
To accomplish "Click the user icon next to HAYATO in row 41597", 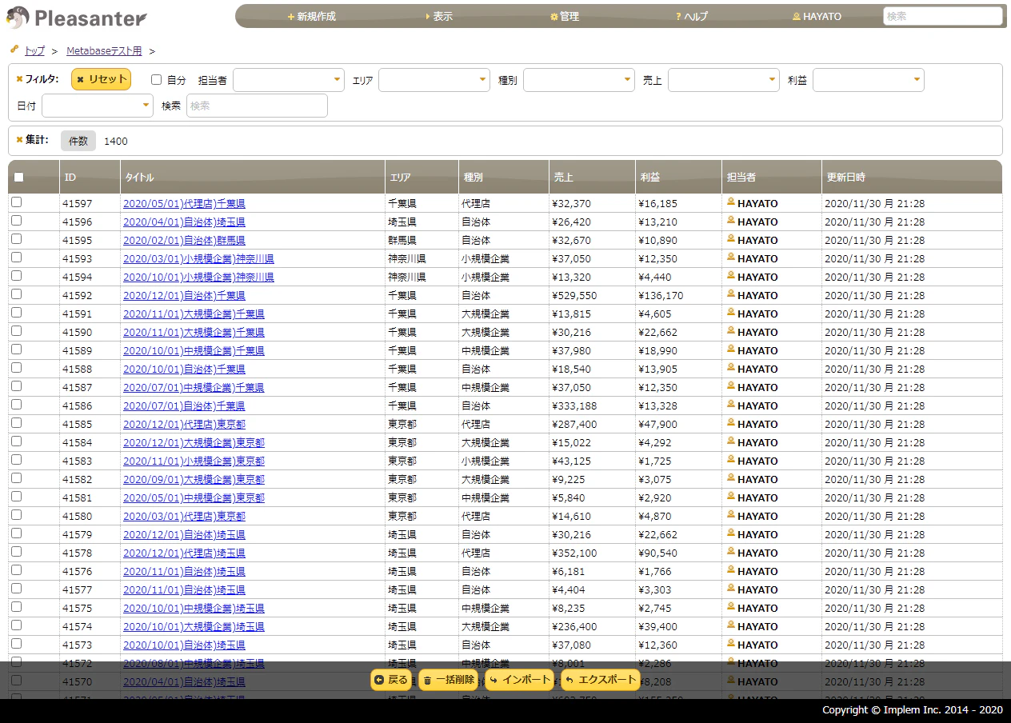I will pos(730,203).
